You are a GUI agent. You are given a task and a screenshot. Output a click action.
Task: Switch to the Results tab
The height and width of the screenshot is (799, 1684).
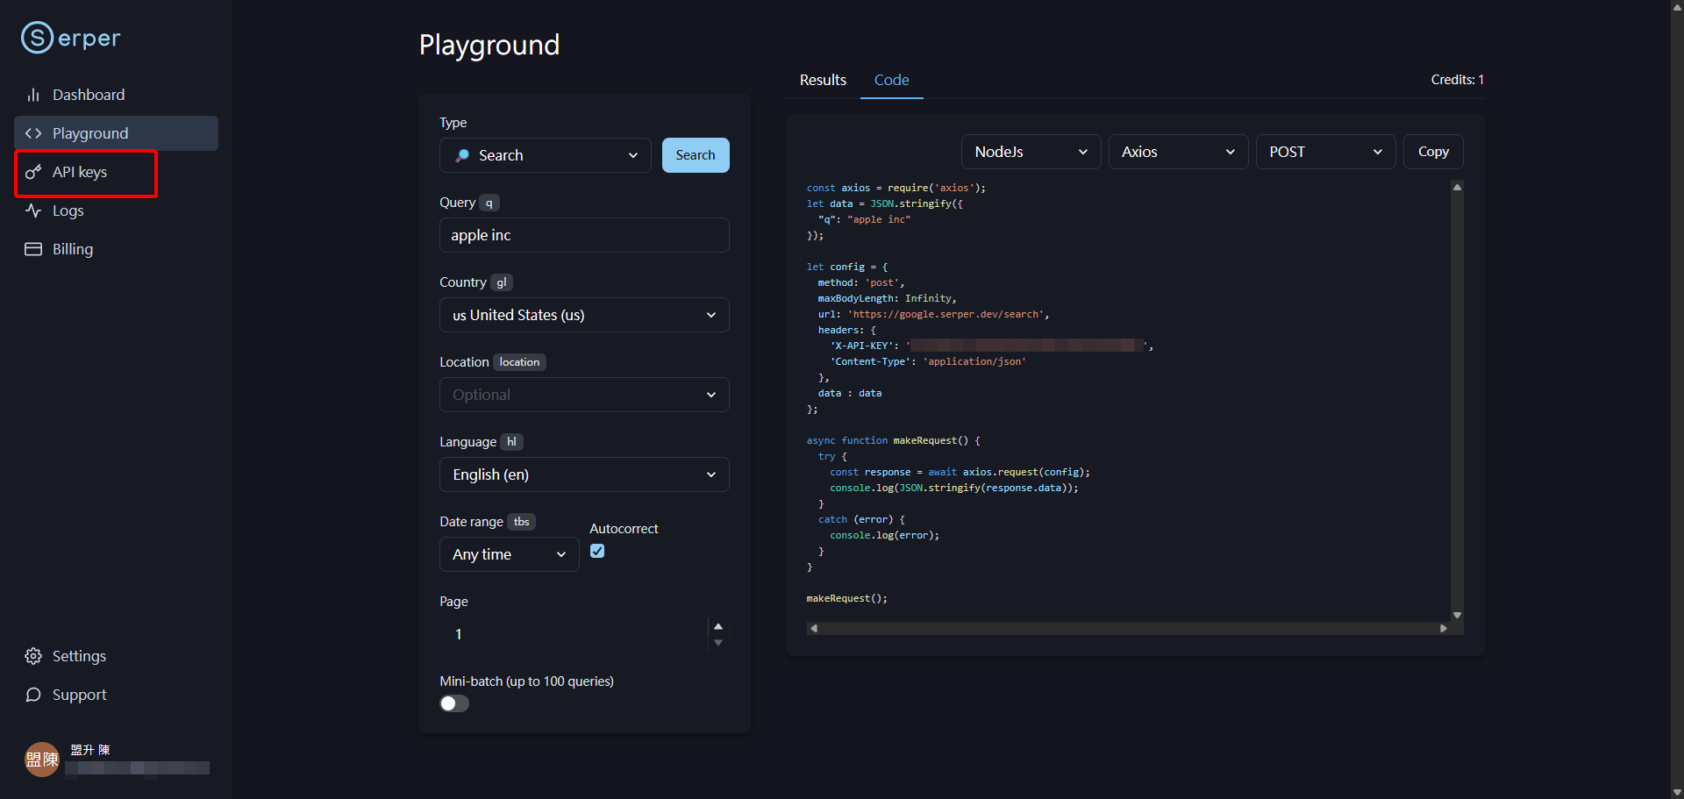(x=822, y=80)
